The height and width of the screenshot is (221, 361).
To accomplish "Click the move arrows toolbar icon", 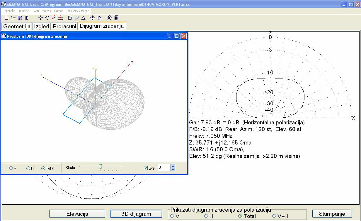I will click(40, 18).
